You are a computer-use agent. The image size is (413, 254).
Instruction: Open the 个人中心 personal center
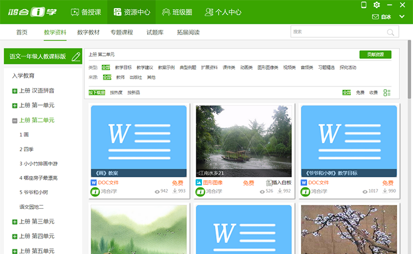coord(223,12)
